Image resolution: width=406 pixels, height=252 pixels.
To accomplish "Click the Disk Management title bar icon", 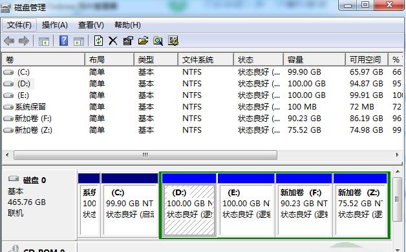I will (x=6, y=8).
